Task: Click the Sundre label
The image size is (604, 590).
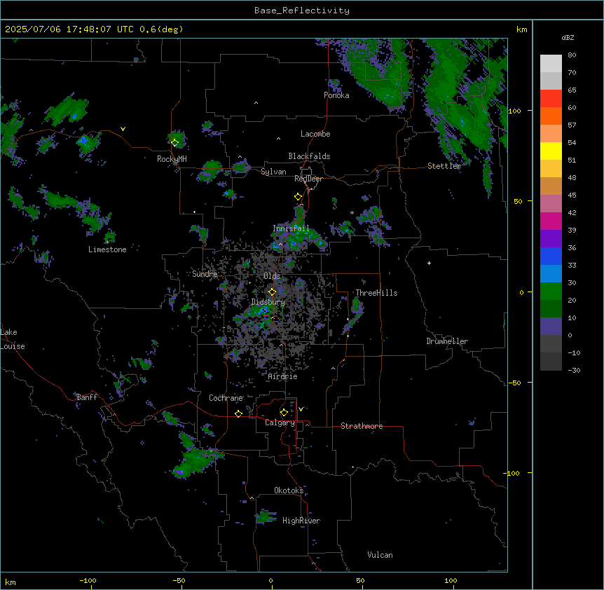Action: coord(205,274)
